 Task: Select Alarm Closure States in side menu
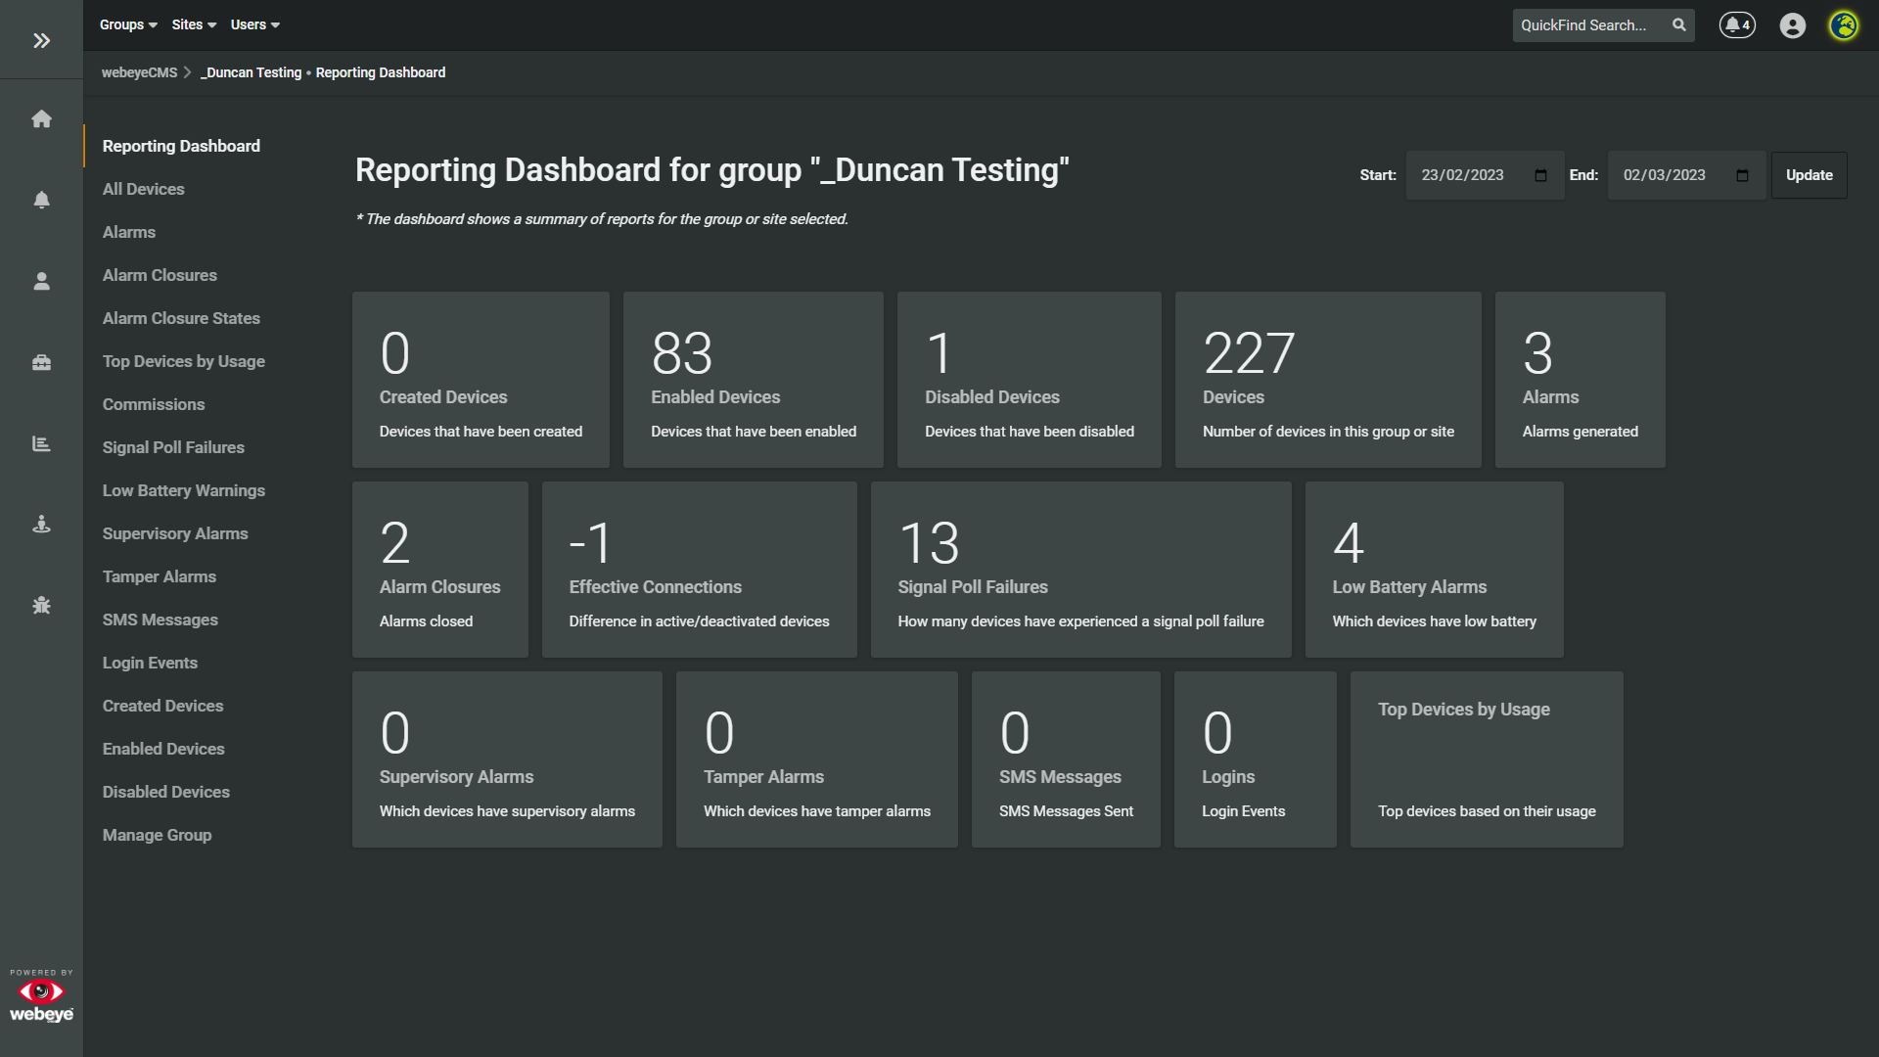(x=181, y=318)
